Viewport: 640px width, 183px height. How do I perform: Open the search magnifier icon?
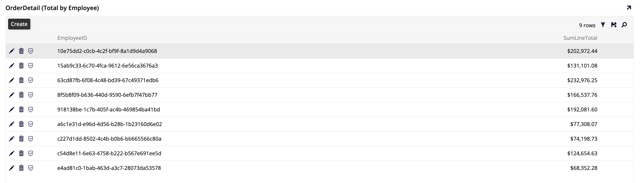624,25
